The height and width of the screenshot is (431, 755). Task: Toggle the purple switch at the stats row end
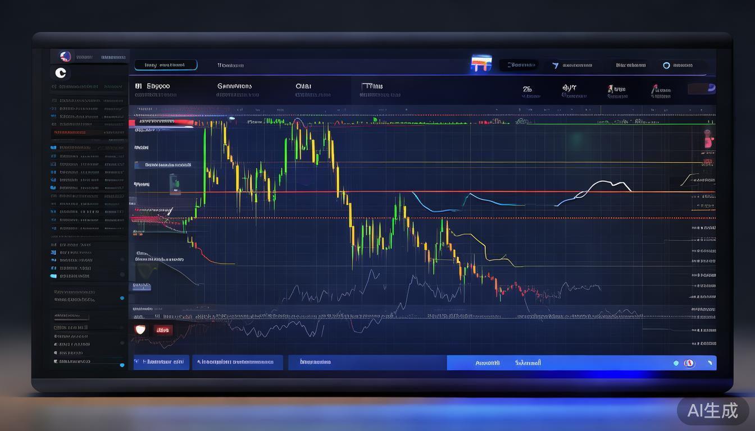click(x=702, y=89)
